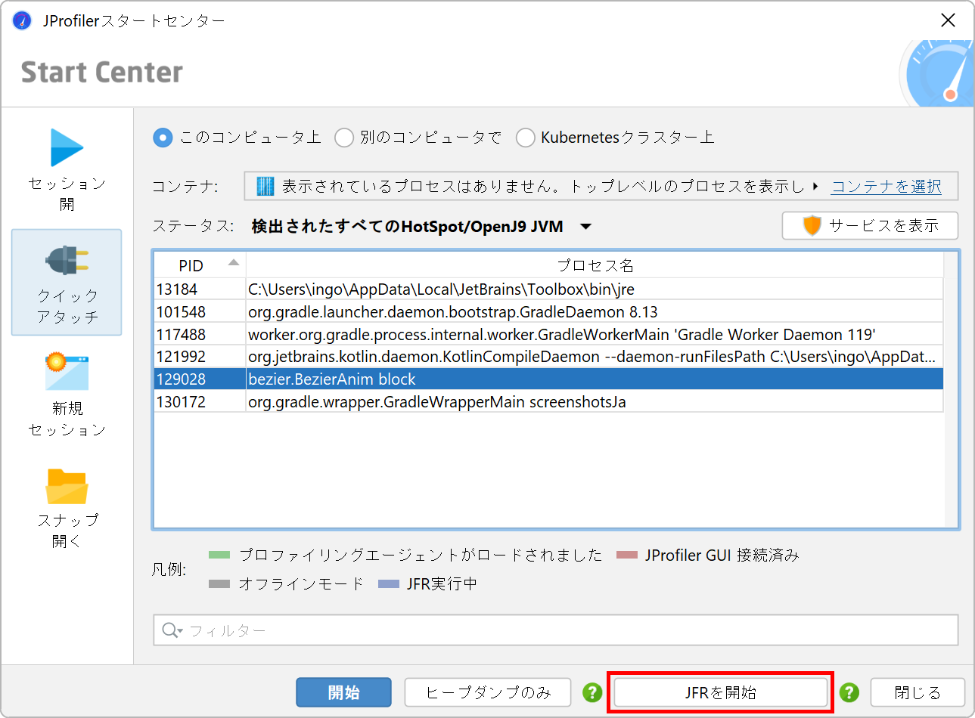Open the ステータス HotSpot/OpenJ9 JVM dropdown
The height and width of the screenshot is (718, 975).
421,227
